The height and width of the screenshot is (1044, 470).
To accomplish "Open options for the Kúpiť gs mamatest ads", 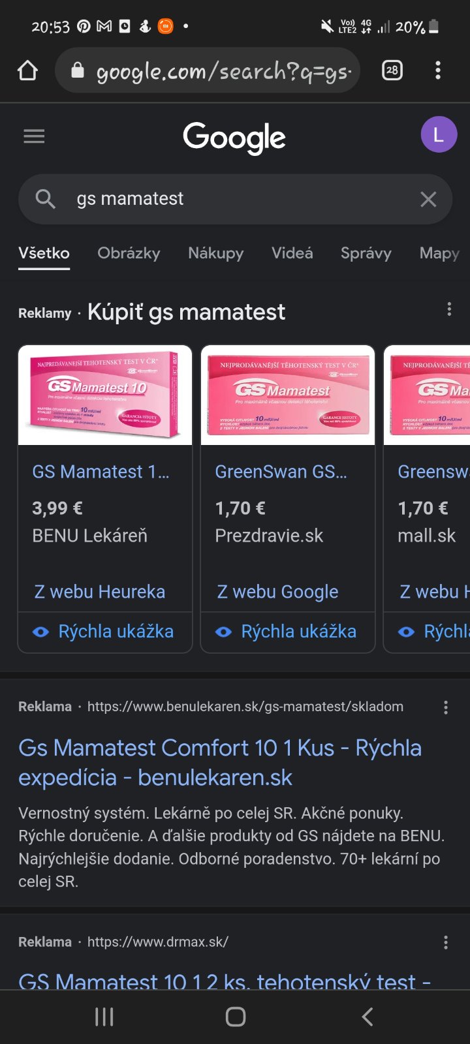I will coord(449,309).
